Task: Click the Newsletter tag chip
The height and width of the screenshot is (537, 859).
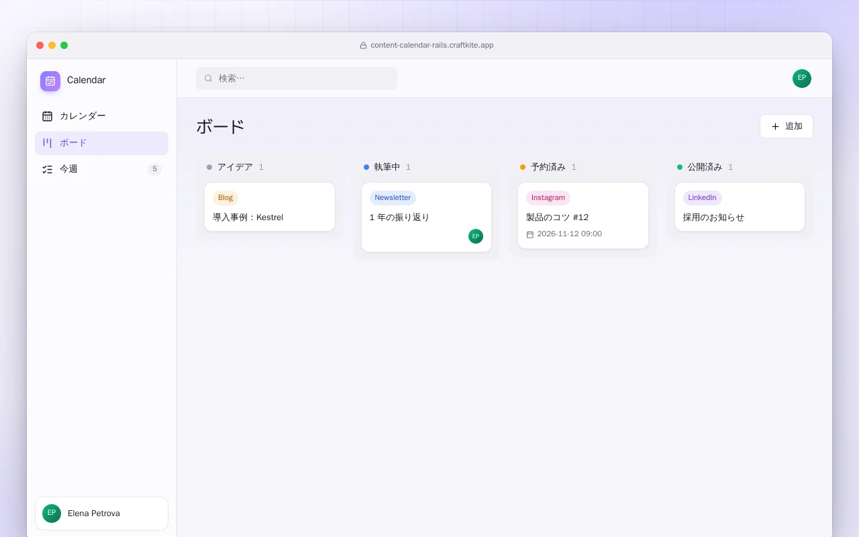Action: click(393, 198)
